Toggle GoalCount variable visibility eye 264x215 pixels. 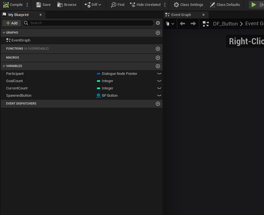click(159, 81)
